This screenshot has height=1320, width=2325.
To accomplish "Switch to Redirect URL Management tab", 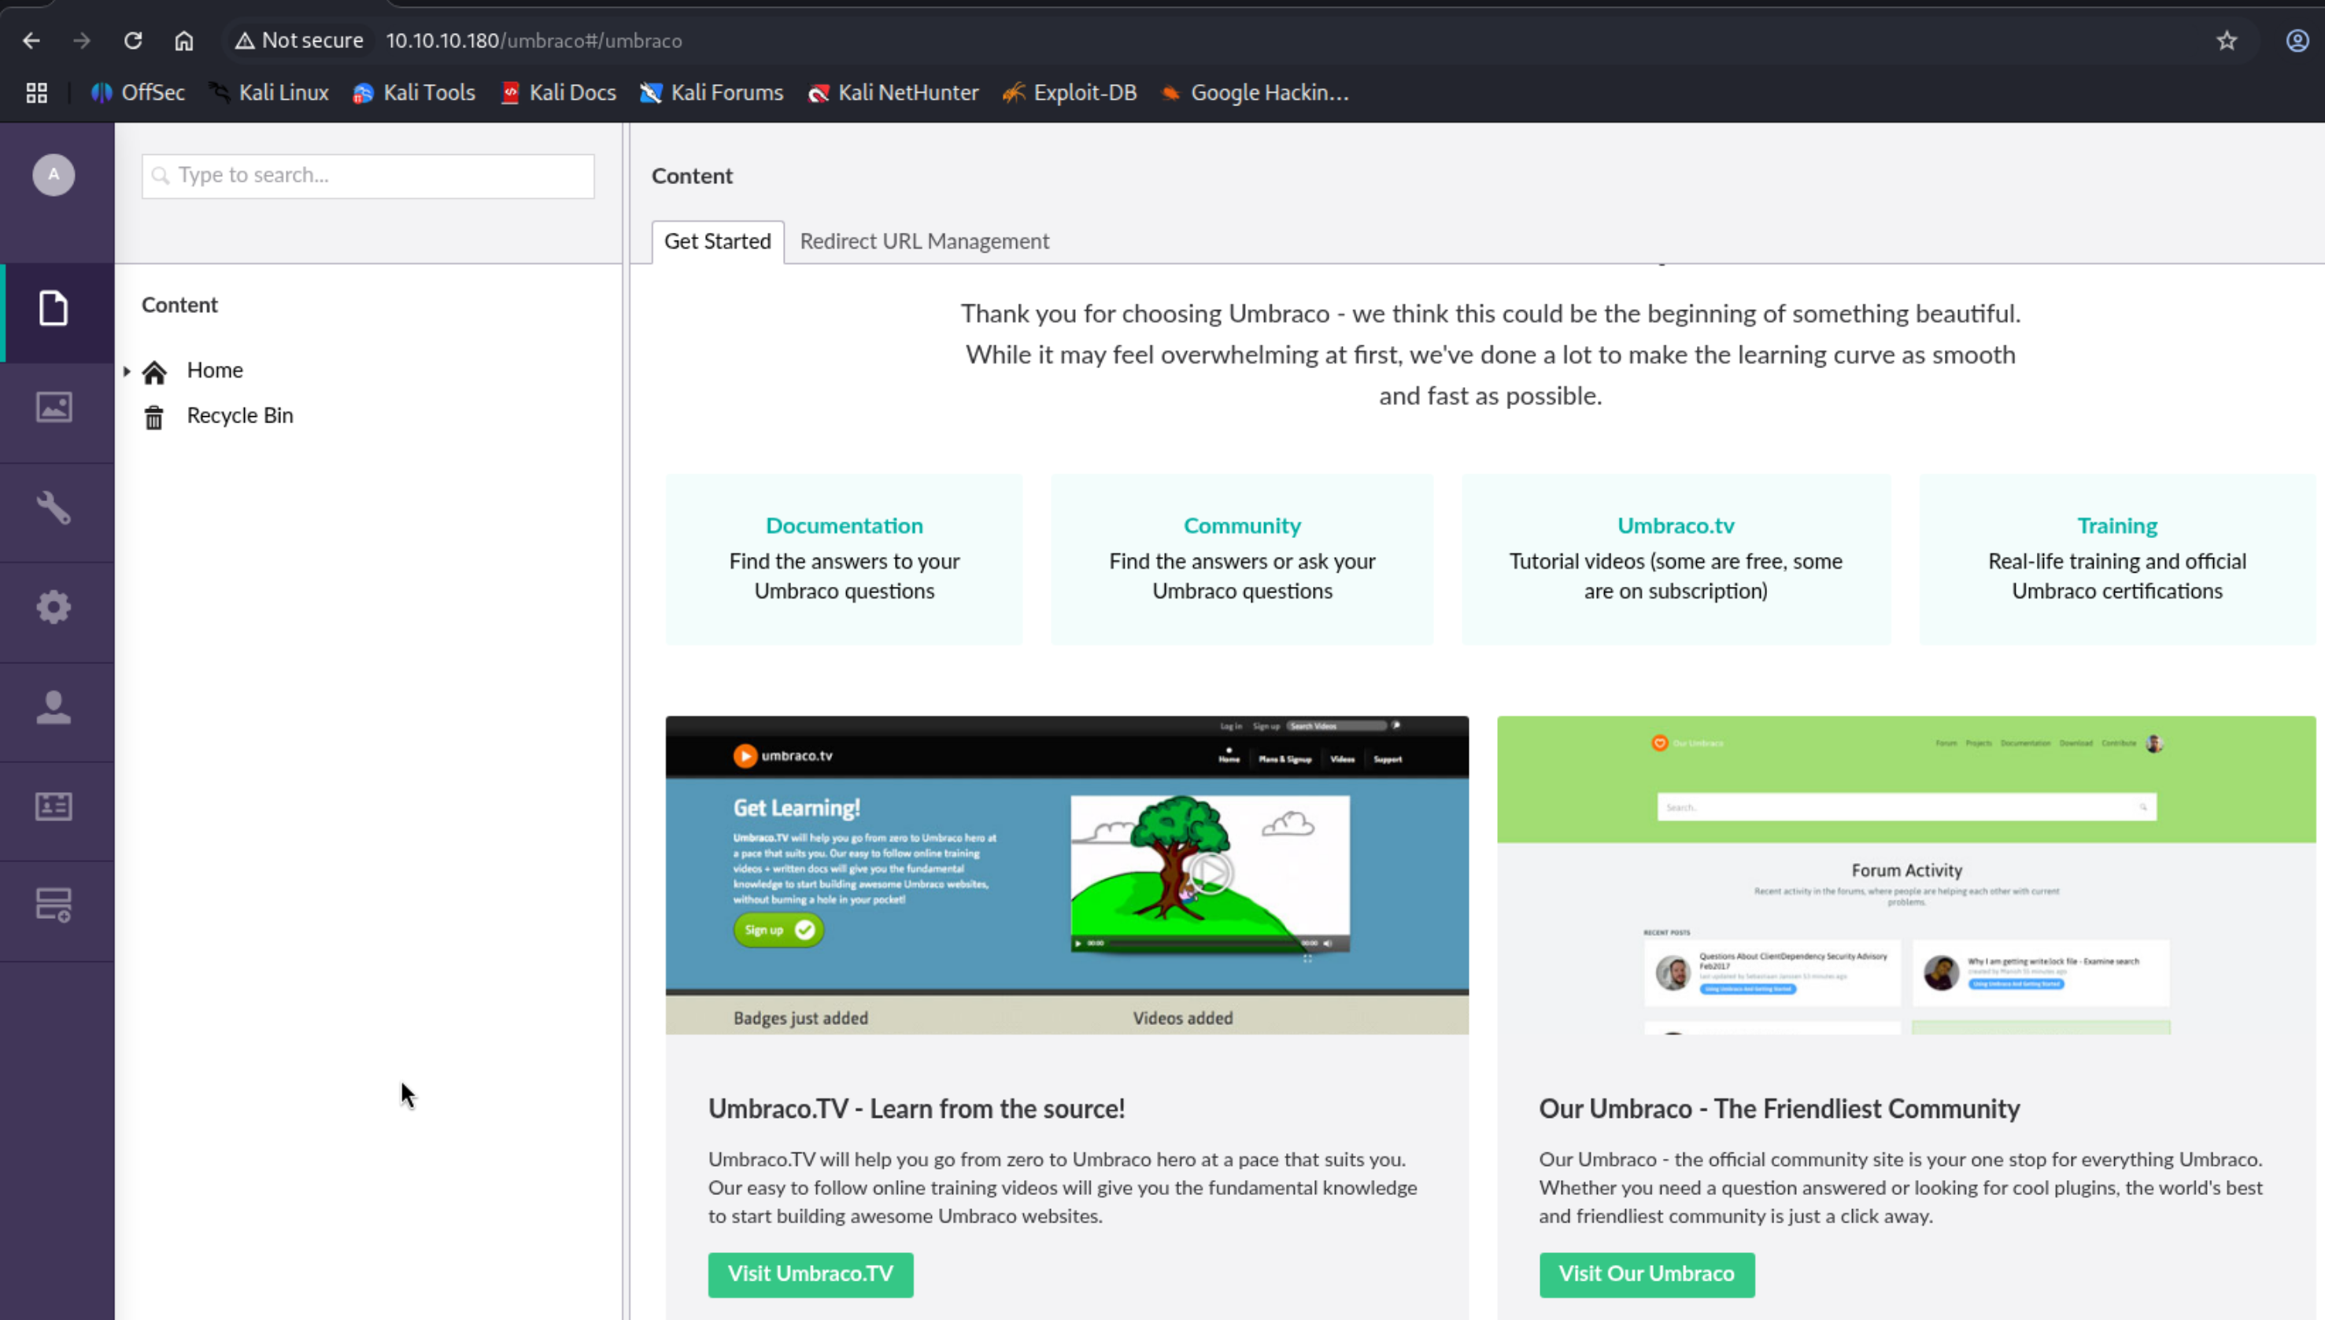I will click(924, 242).
